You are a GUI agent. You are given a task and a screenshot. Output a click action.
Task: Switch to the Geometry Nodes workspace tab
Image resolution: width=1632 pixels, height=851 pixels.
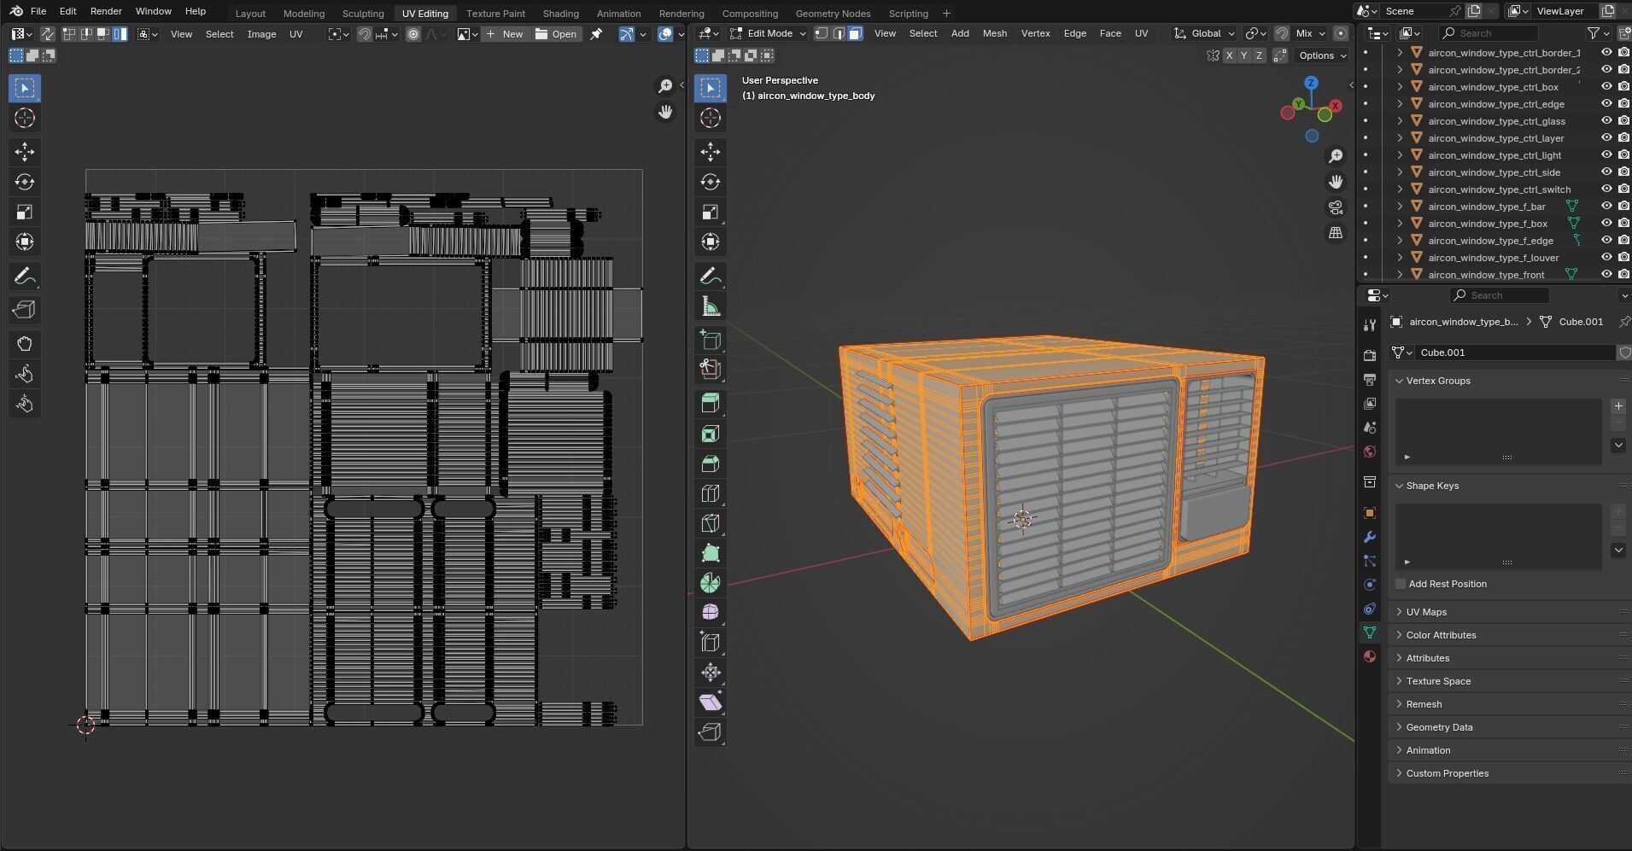point(833,13)
